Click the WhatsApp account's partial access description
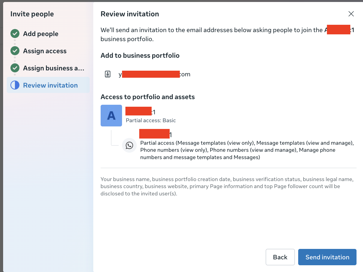Screen dimensions: 363x272 [247, 150]
